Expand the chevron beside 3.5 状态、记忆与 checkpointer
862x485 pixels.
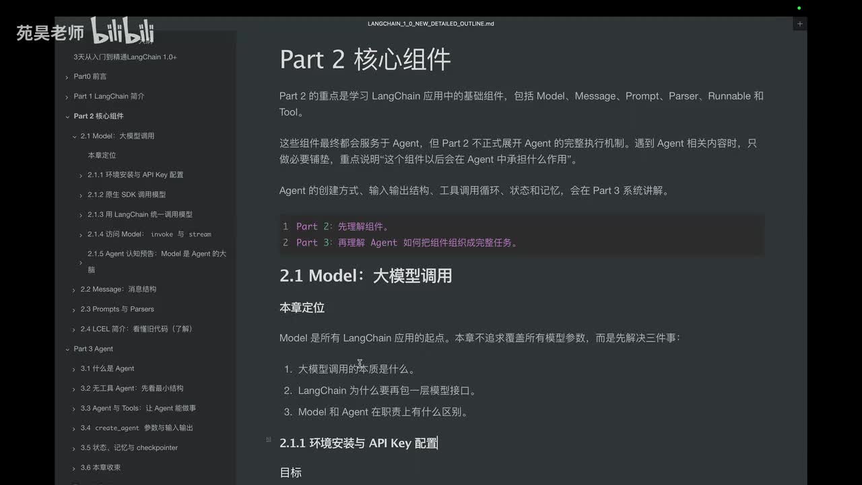tap(74, 448)
